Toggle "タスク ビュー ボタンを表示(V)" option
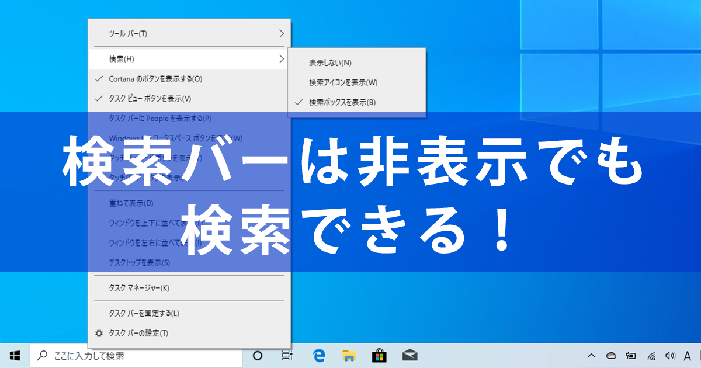The image size is (701, 368). pyautogui.click(x=150, y=99)
